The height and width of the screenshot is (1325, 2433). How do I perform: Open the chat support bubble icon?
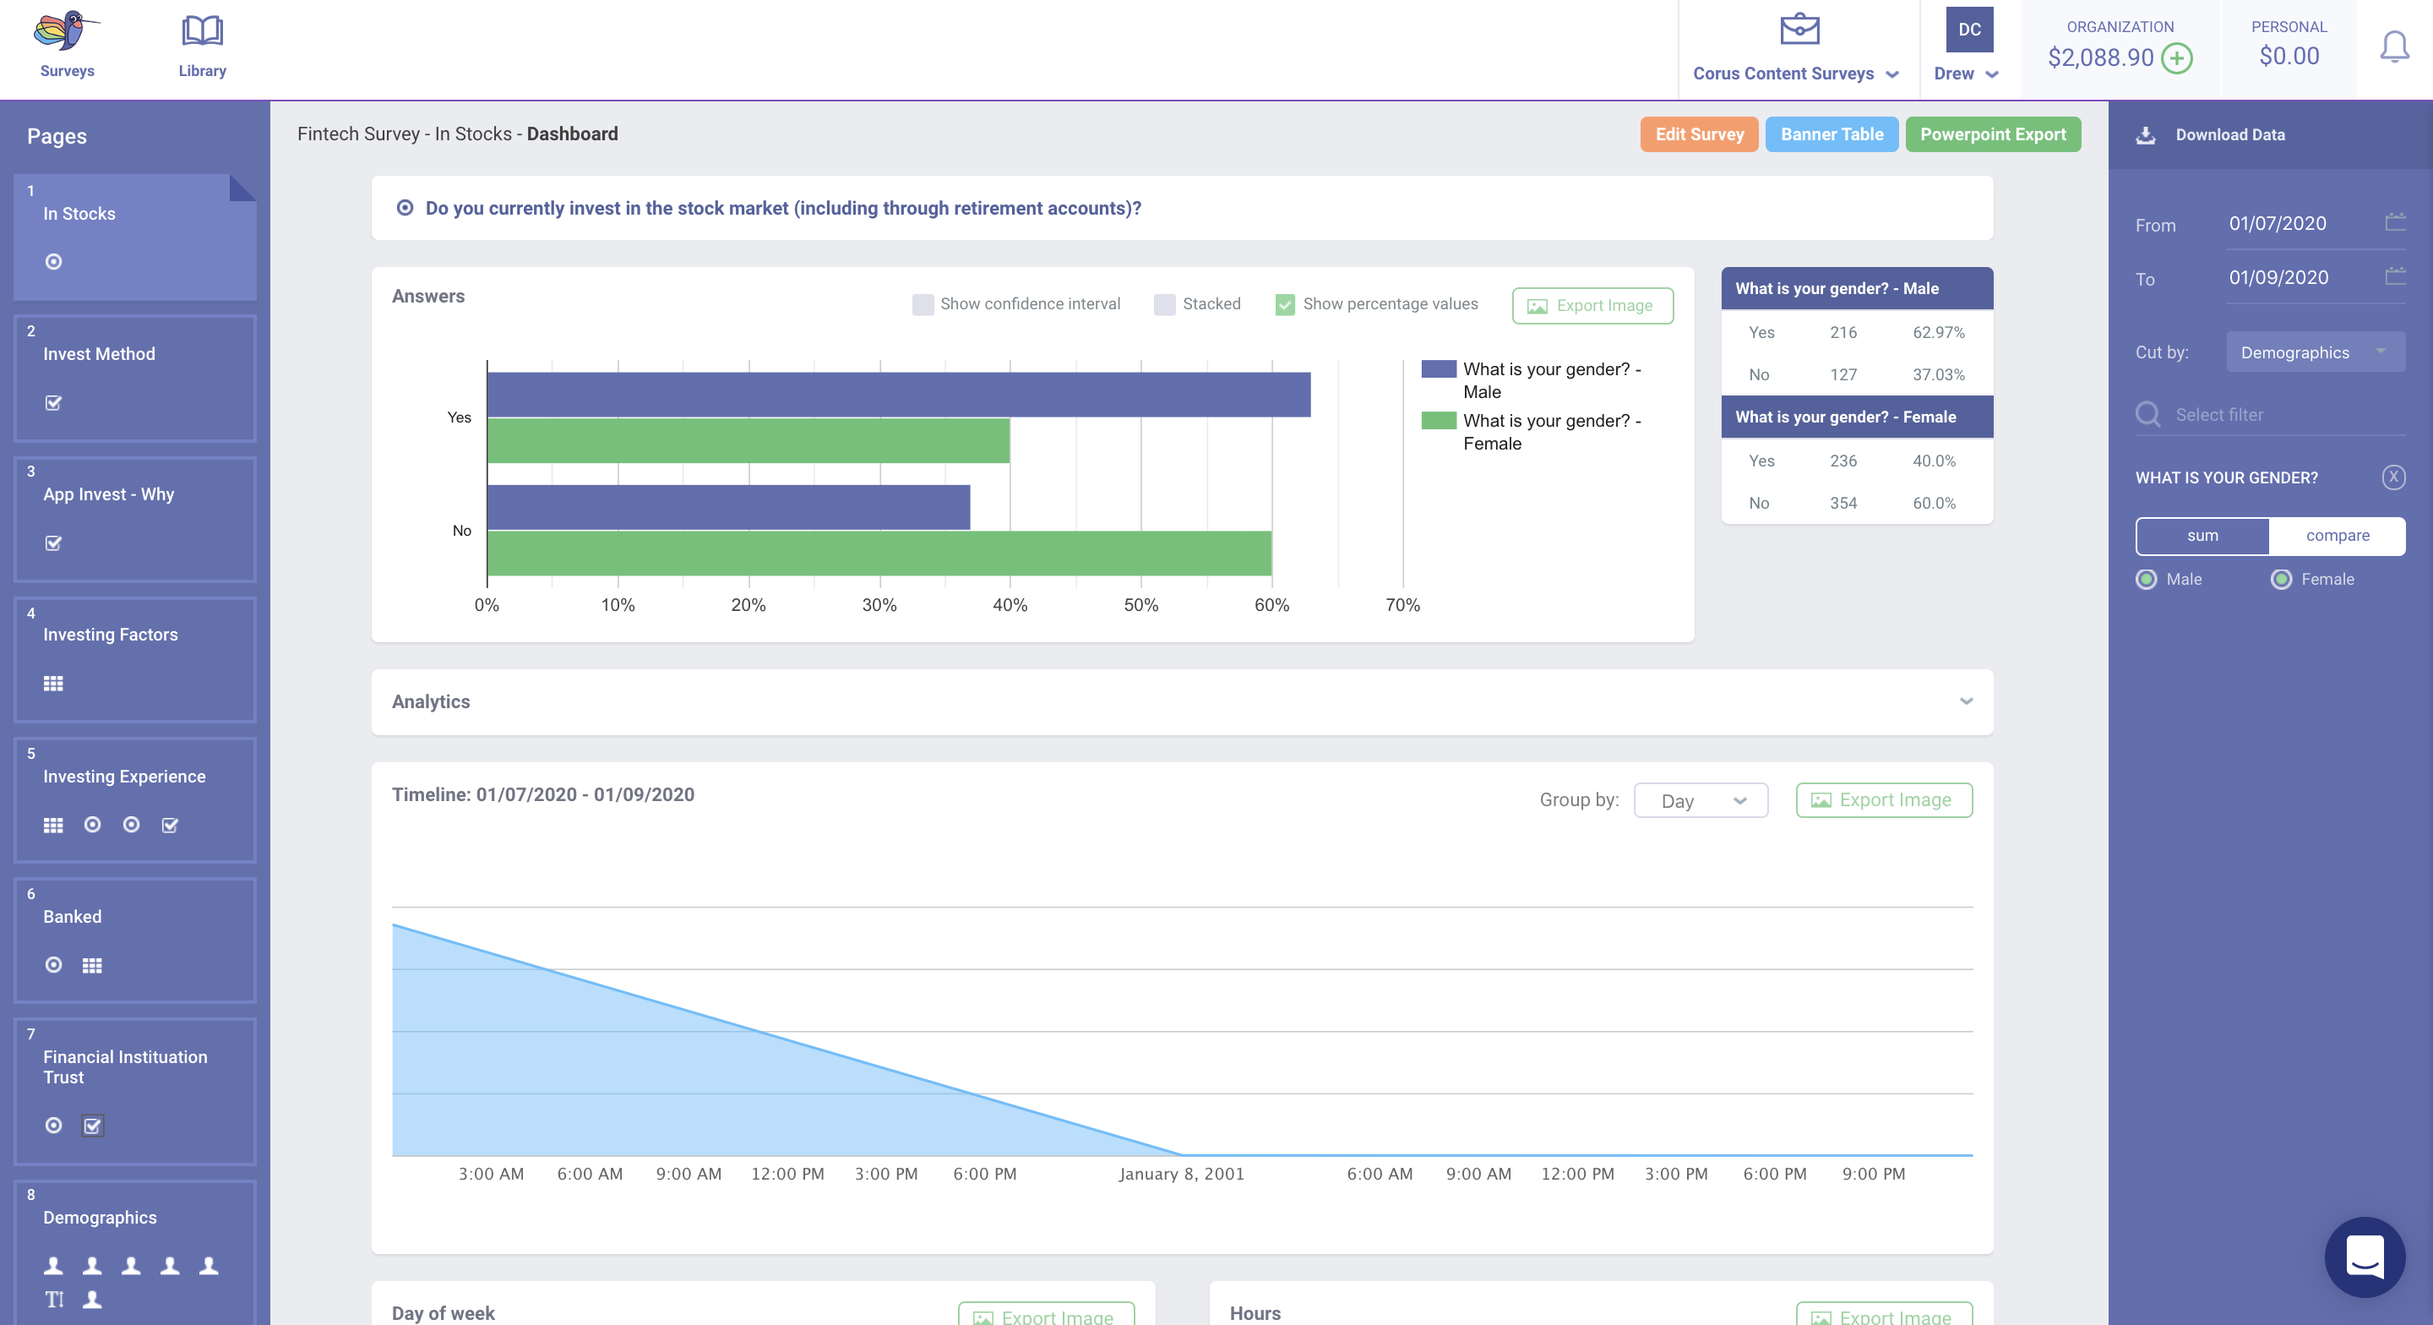(x=2364, y=1256)
